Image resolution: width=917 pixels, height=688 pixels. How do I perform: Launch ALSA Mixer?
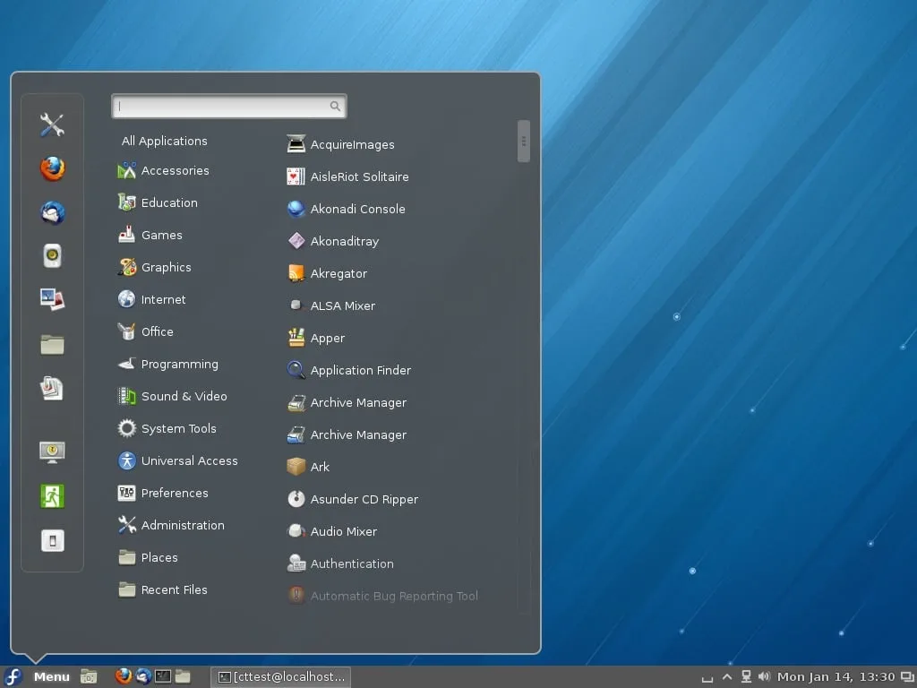[331, 305]
